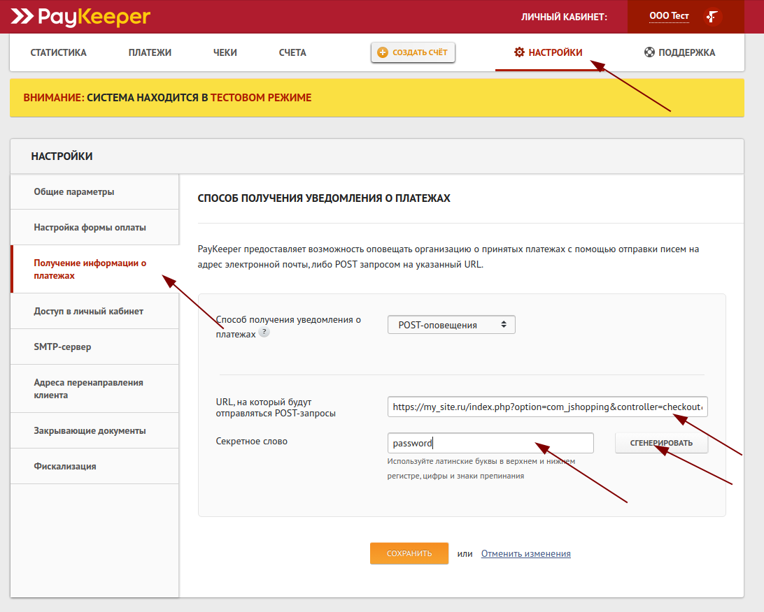
Task: Select Общие параметры in the sidebar
Action: click(74, 191)
